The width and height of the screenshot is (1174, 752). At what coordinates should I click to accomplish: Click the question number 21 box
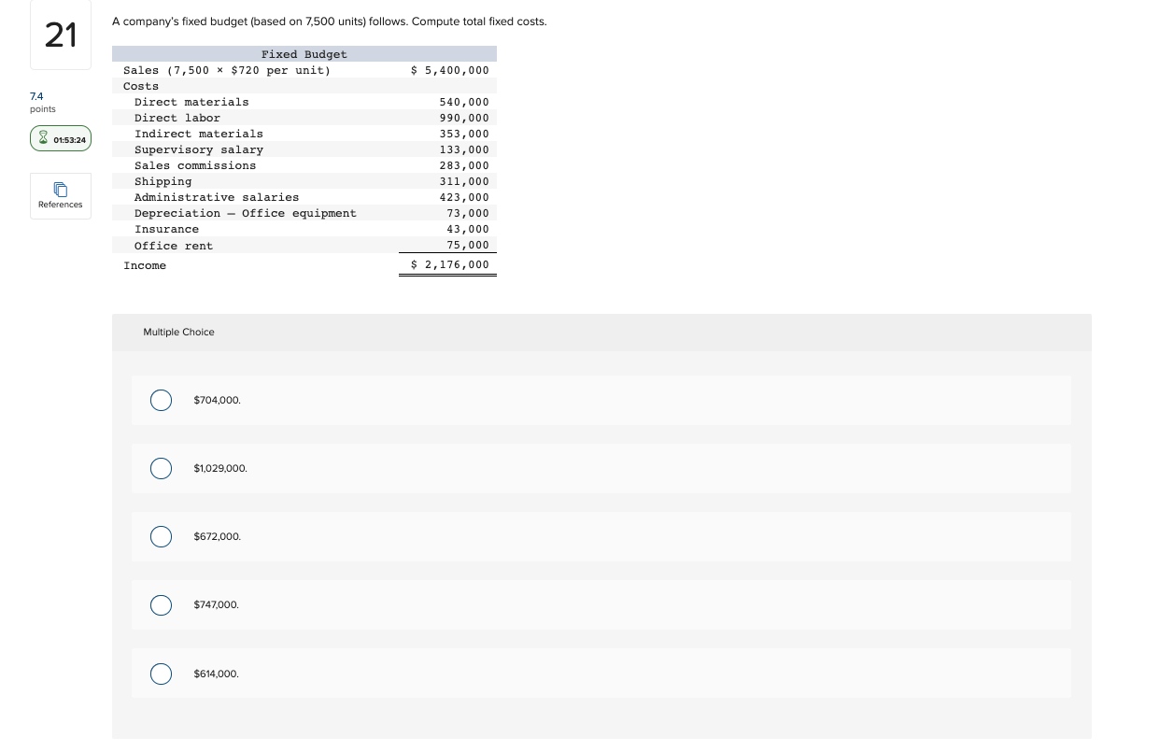click(61, 36)
